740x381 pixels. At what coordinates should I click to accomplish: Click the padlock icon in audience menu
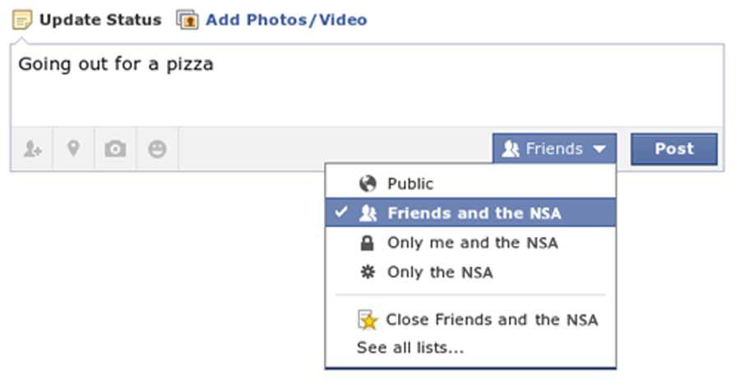coord(368,244)
